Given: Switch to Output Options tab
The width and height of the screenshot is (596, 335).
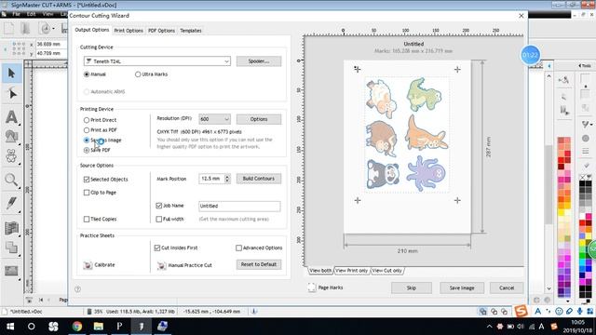Looking at the screenshot, I should tap(91, 30).
